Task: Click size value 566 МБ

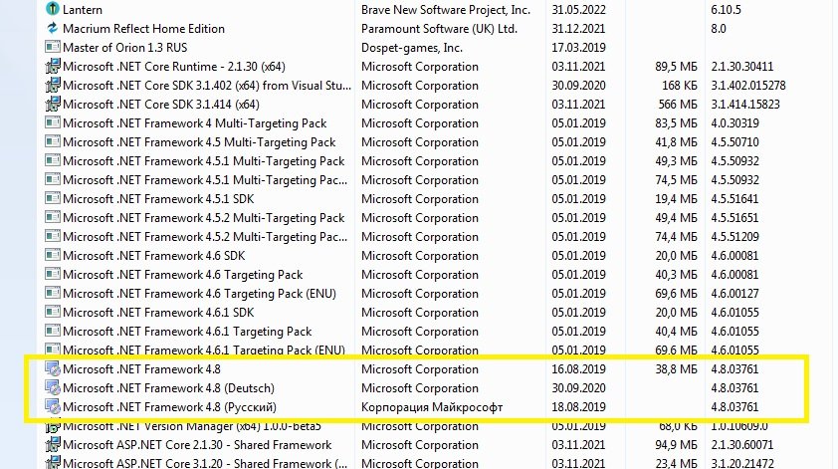Action: [678, 105]
